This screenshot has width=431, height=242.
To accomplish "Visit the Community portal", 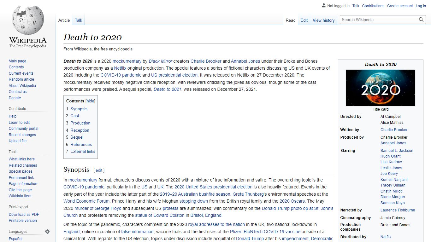I will click(24, 129).
